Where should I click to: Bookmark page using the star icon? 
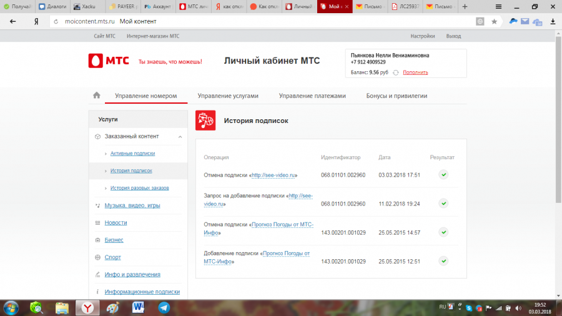click(495, 21)
